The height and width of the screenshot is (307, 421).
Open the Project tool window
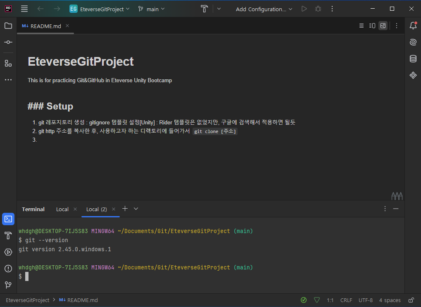tap(8, 26)
